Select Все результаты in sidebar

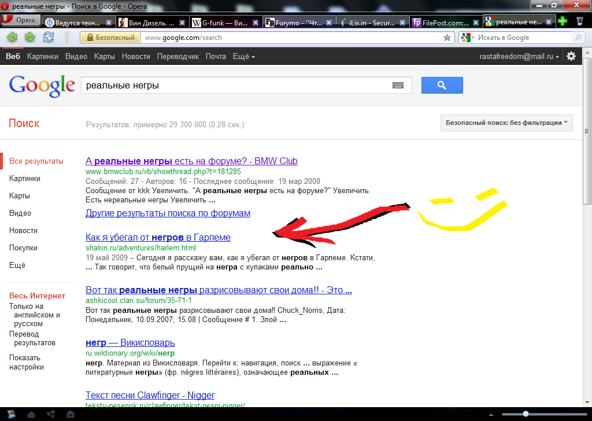tap(36, 161)
